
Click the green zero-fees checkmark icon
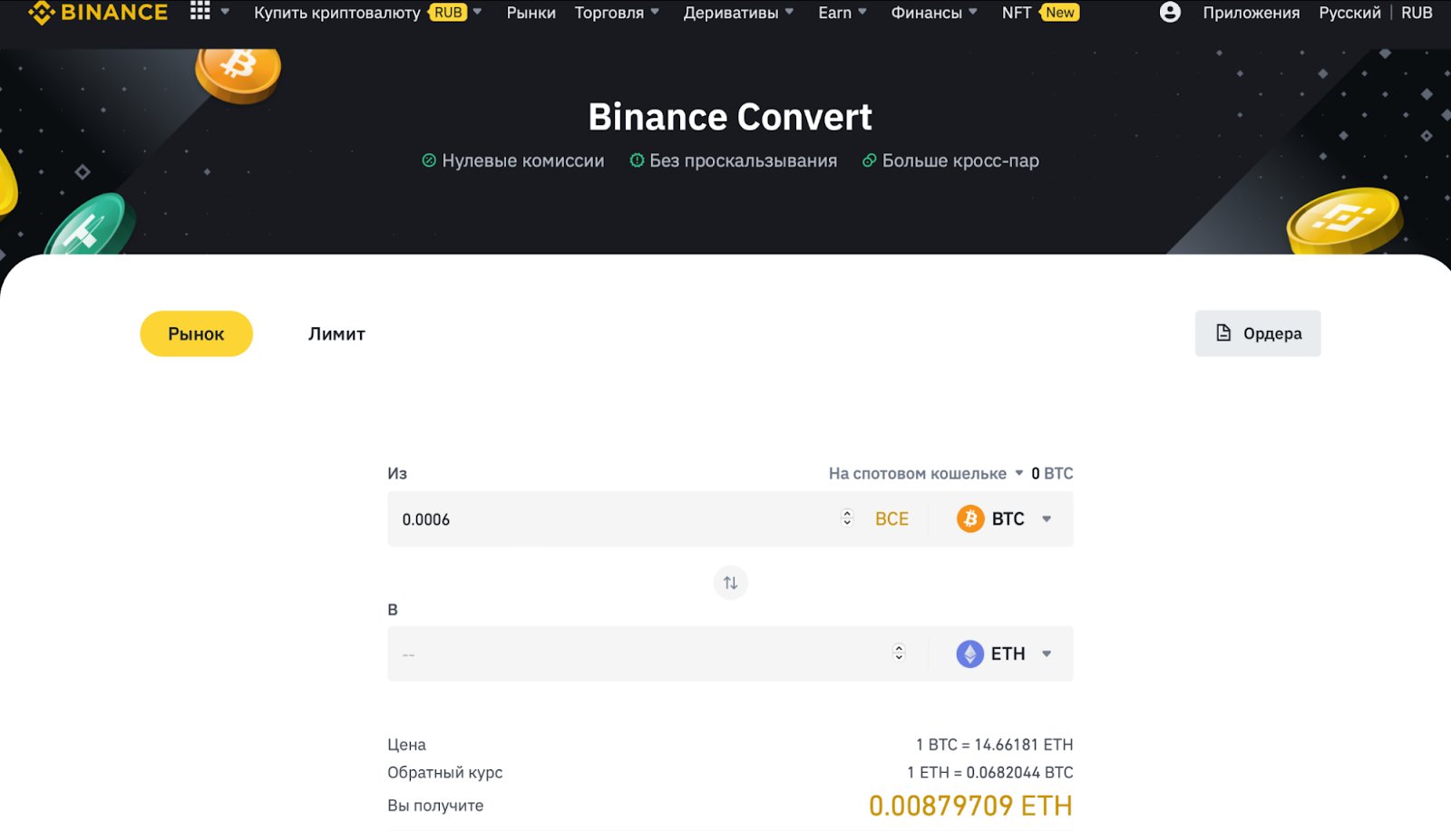(x=427, y=160)
